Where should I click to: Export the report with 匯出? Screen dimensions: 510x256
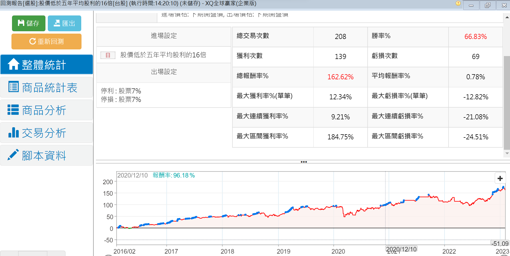click(64, 23)
